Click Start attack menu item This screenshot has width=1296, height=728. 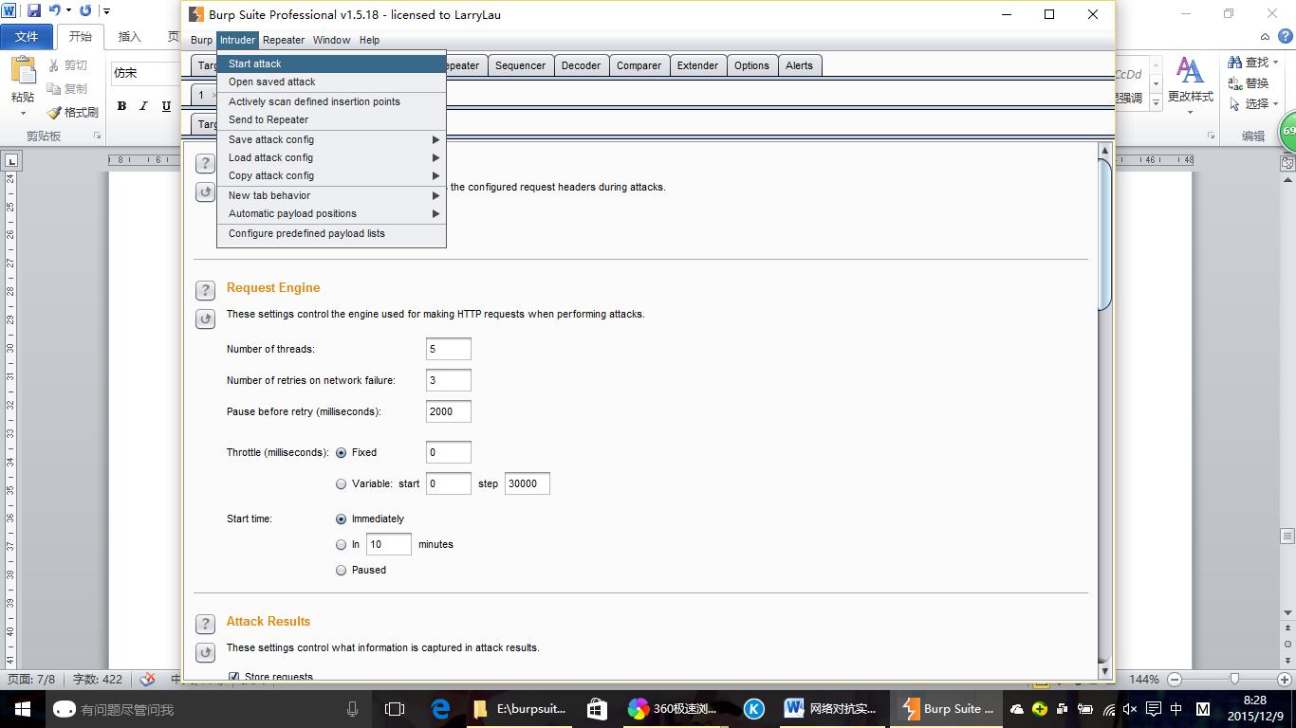[331, 64]
